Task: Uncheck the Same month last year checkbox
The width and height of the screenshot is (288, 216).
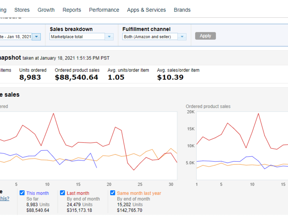Action: (x=113, y=193)
